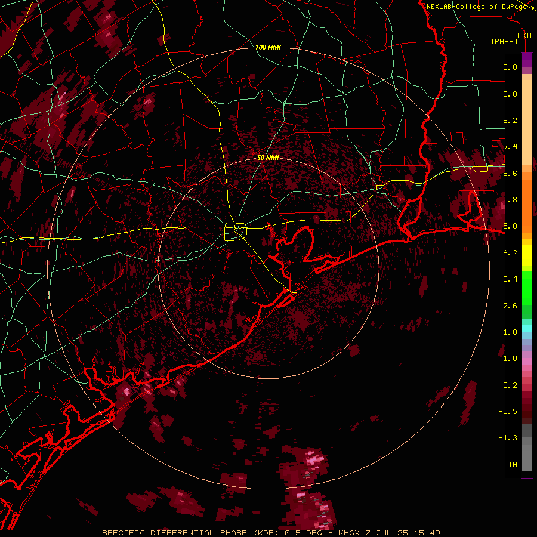
Task: Click the 6.6 scale value
Action: (x=510, y=173)
